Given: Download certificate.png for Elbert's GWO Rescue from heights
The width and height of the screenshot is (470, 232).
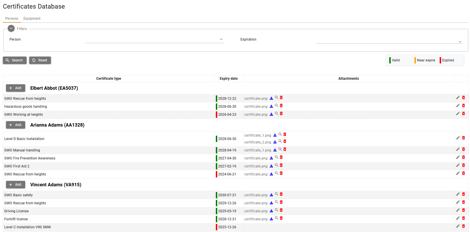Looking at the screenshot, I should coord(271,98).
